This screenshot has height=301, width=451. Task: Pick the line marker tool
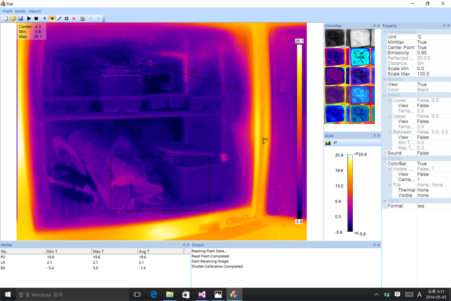[x=60, y=19]
